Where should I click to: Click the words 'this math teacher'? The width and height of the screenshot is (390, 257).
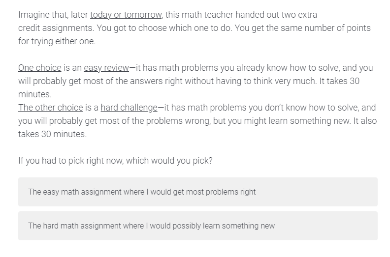[x=199, y=15]
